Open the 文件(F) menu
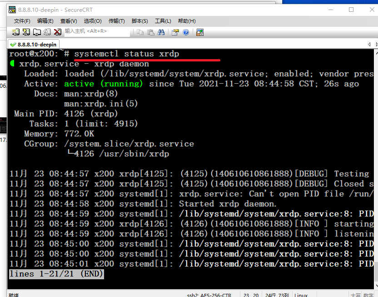 tap(22, 21)
